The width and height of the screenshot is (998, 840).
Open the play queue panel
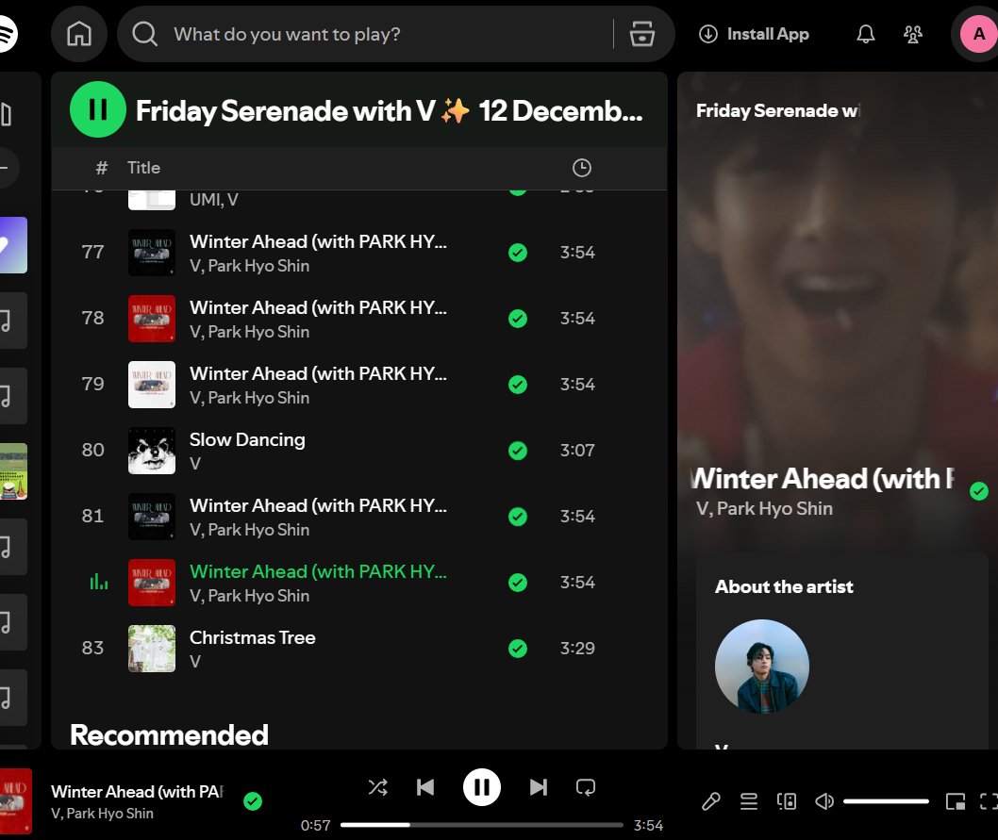748,800
